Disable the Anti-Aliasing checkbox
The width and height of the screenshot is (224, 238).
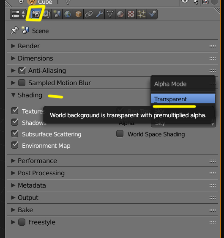tap(22, 71)
